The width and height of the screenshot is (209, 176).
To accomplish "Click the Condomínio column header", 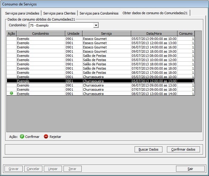I will [41, 34].
